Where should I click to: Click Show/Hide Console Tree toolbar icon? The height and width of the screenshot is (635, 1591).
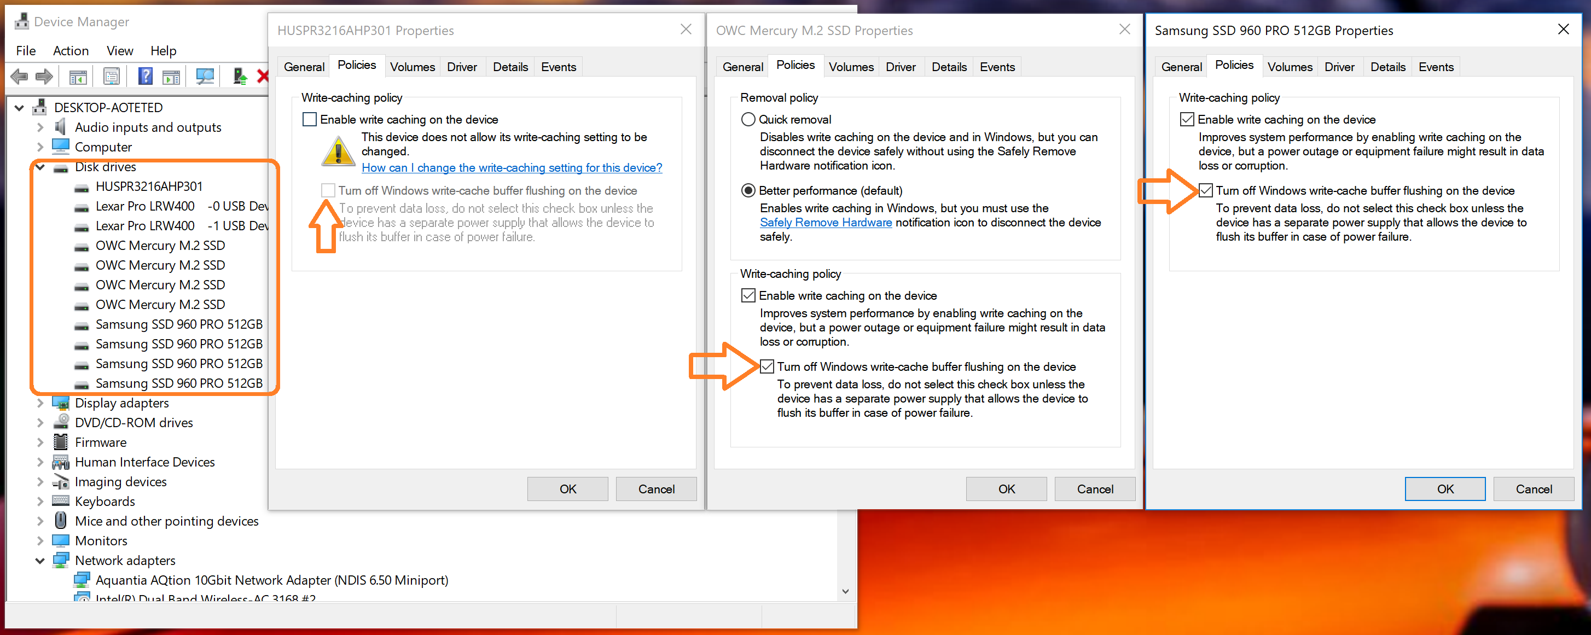click(78, 77)
